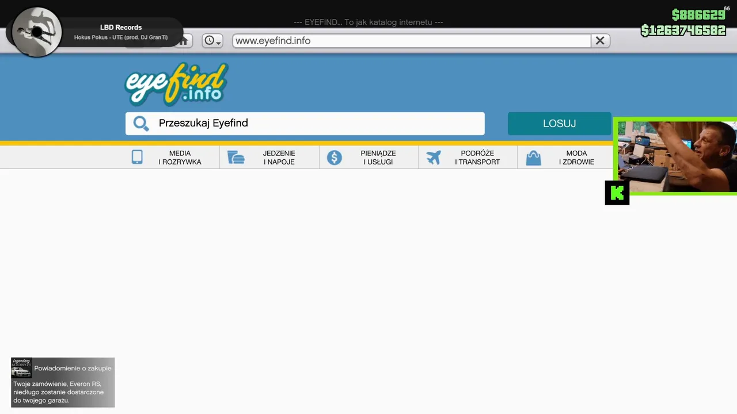Image resolution: width=737 pixels, height=414 pixels.
Task: Open the Moda i Zdrowie category
Action: [x=565, y=158]
